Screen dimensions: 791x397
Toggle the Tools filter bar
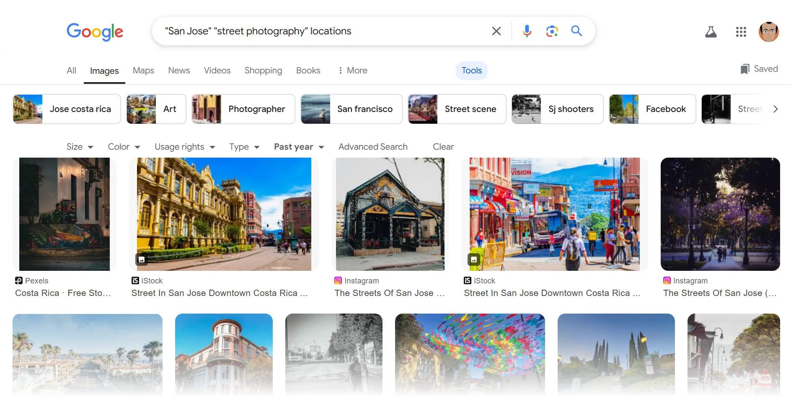(x=471, y=70)
